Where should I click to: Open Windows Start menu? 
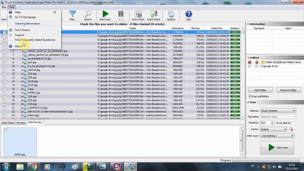6,167
